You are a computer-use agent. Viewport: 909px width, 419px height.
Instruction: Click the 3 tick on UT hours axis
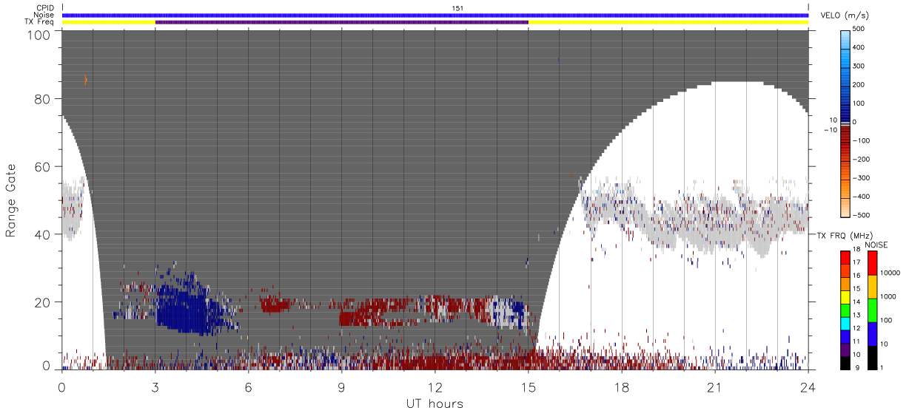coord(155,386)
